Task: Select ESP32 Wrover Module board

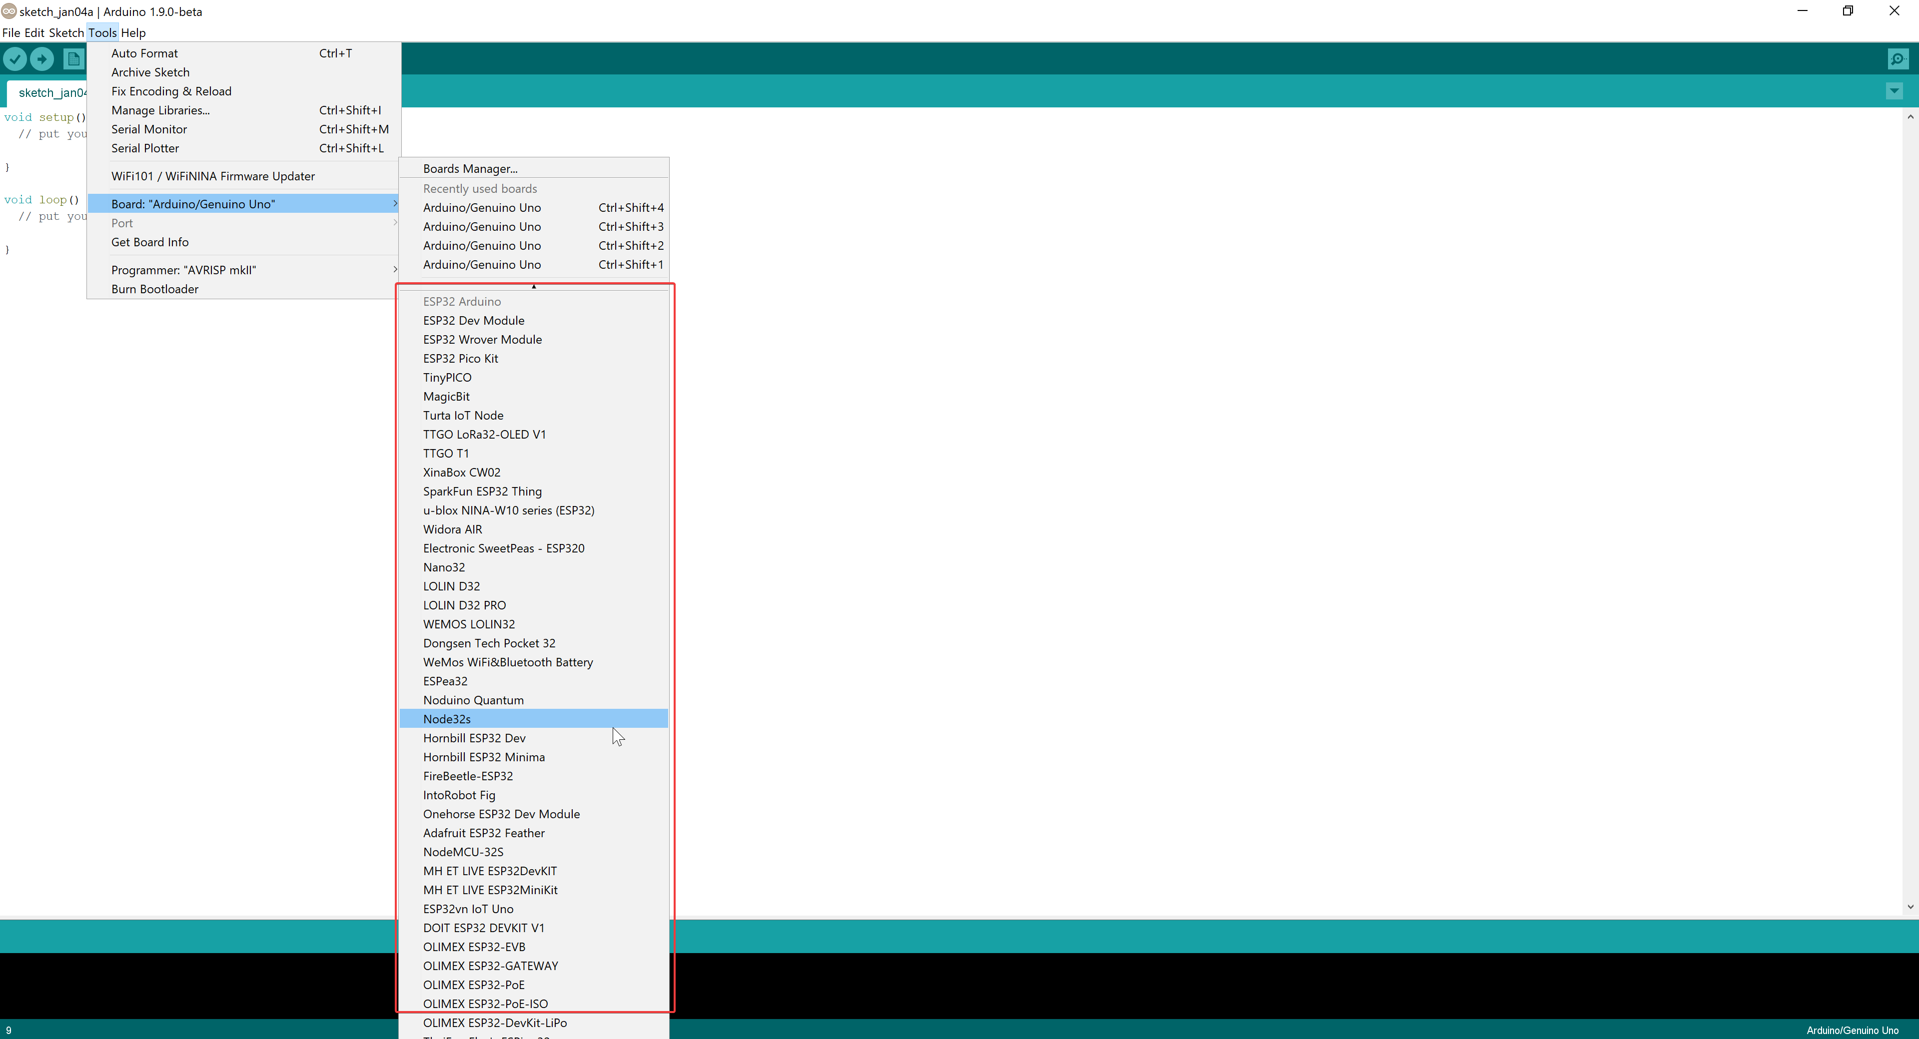Action: [533, 340]
